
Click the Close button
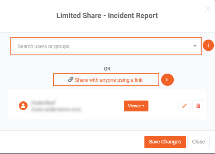[199, 142]
